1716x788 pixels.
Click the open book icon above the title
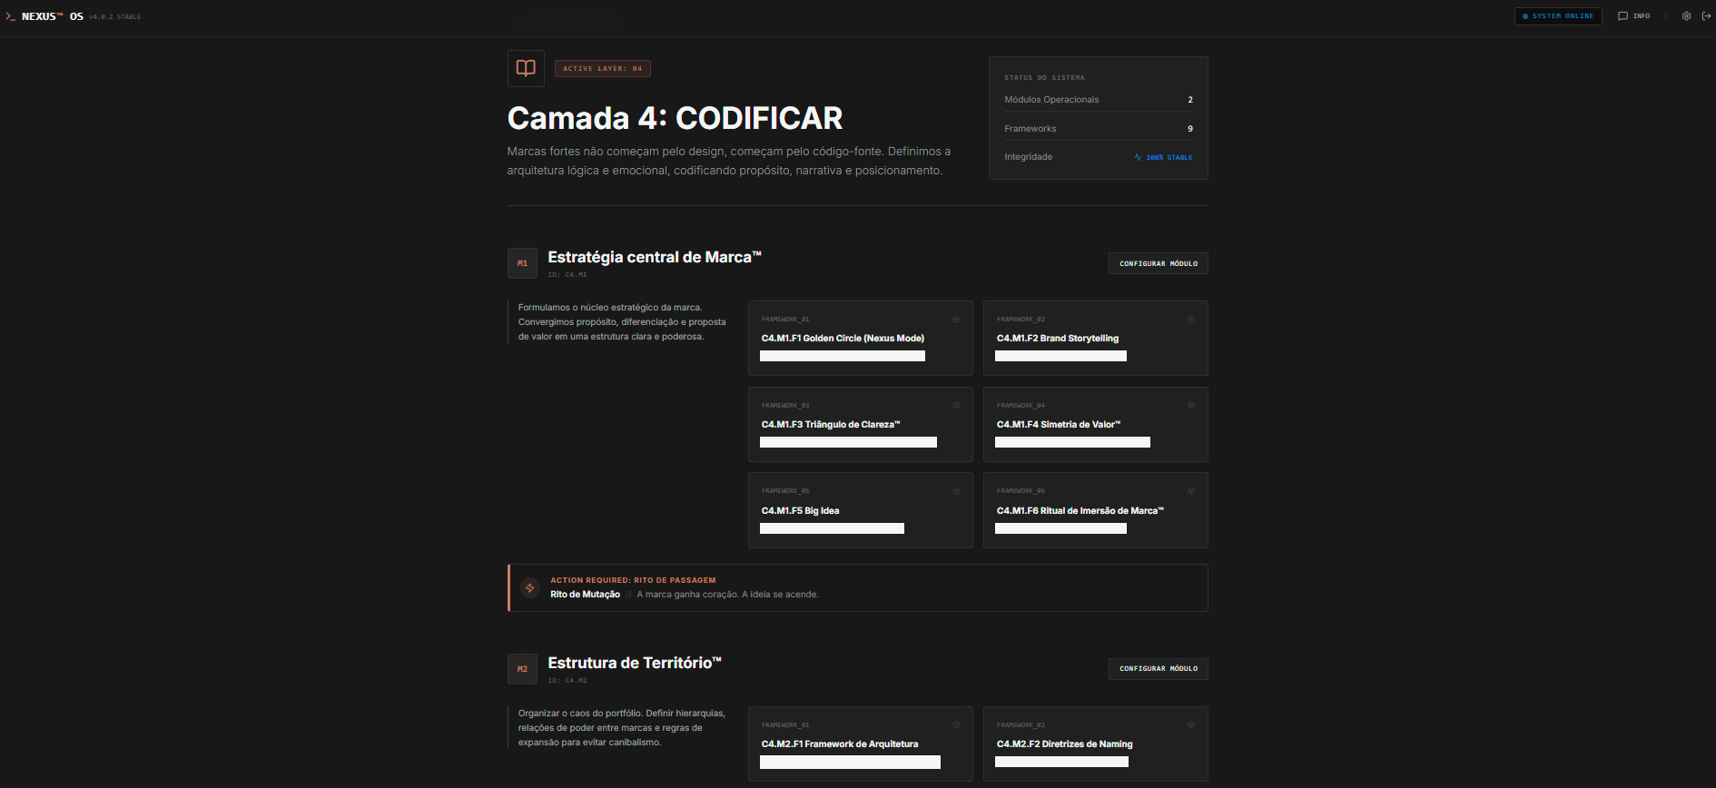(x=526, y=68)
